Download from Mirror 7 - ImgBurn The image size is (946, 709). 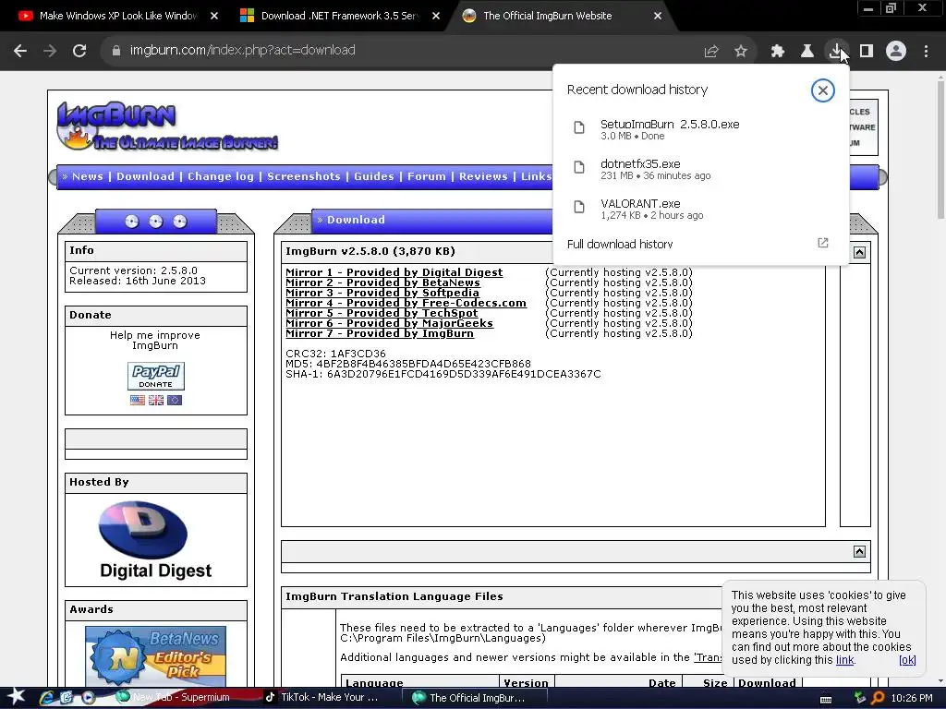point(380,334)
